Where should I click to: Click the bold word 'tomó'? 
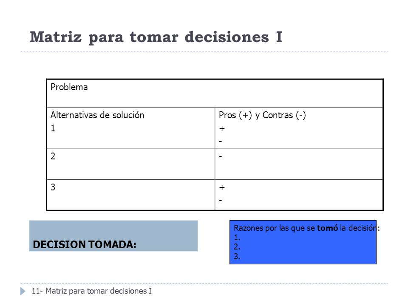coord(327,228)
